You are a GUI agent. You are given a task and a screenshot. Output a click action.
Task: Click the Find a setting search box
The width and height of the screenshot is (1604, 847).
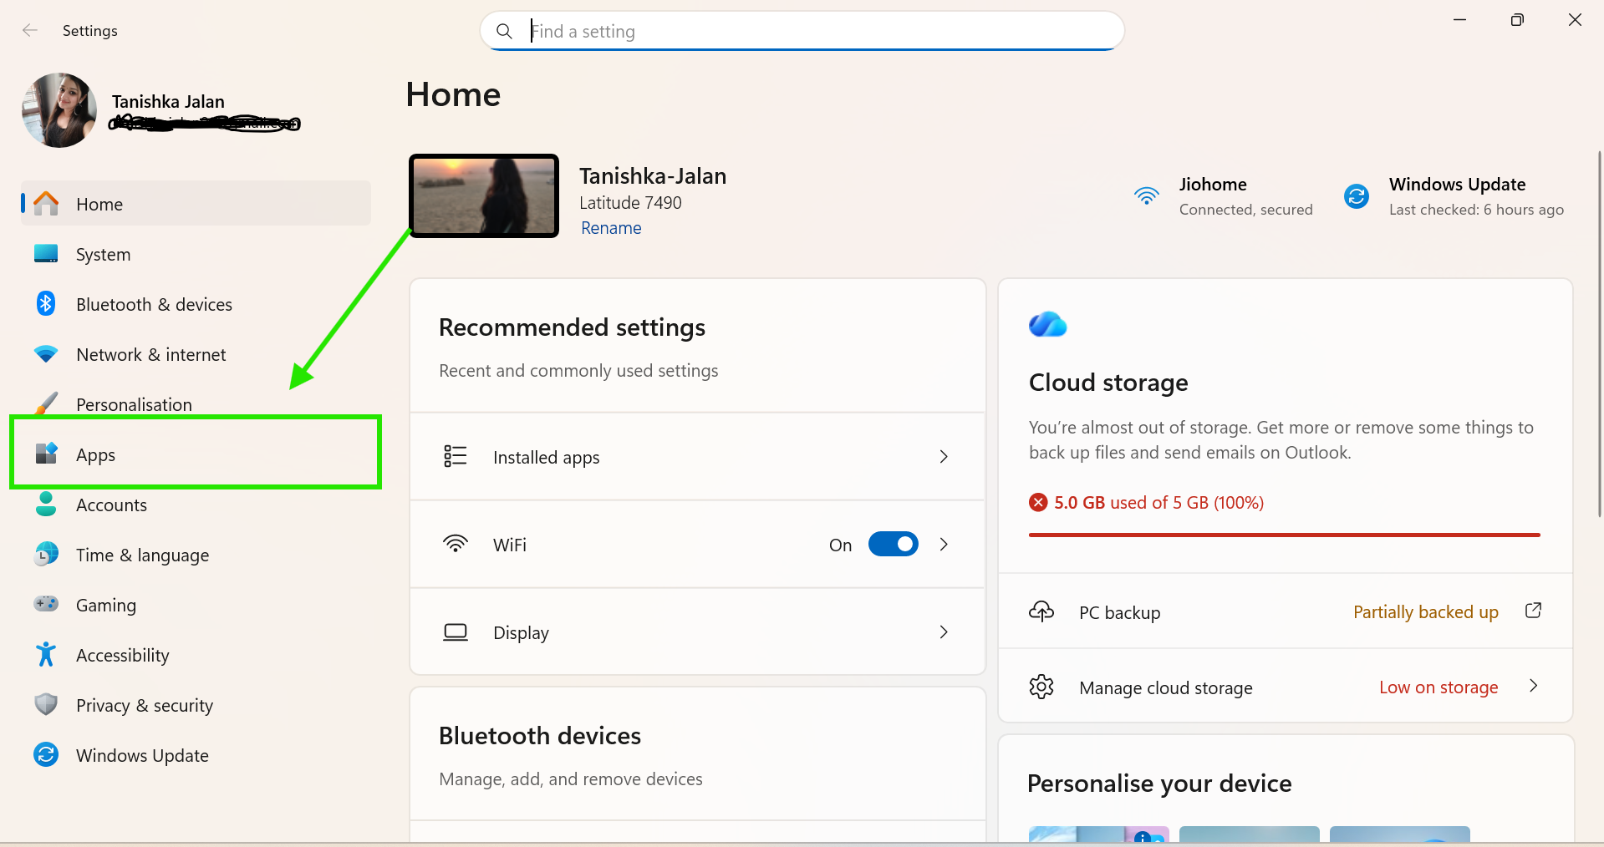802,31
